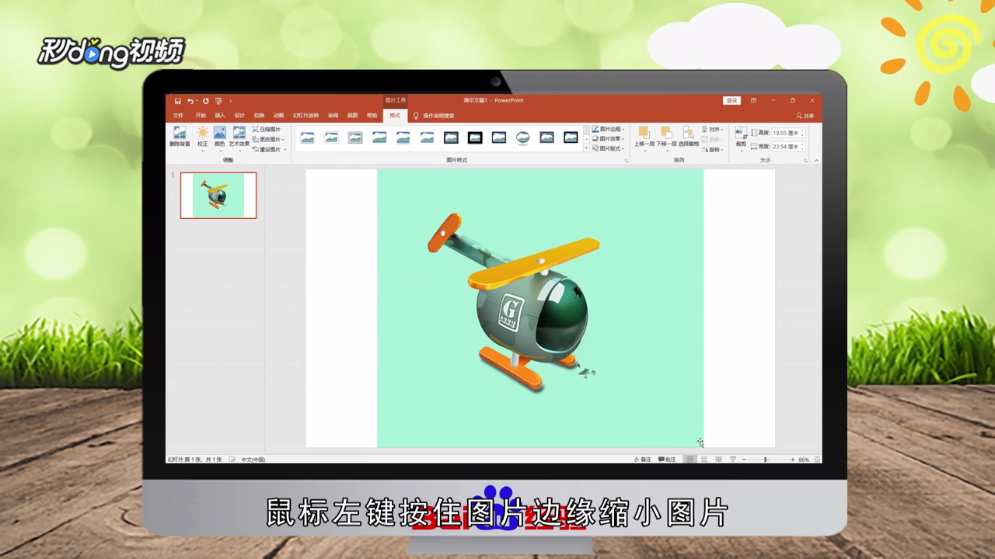
Task: Open Selection Pane (选择窗格)
Action: (x=689, y=137)
